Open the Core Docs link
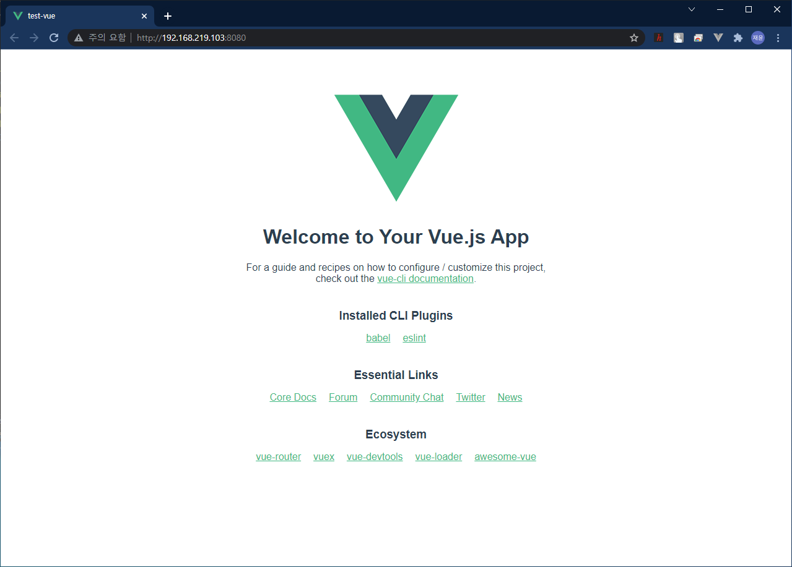The height and width of the screenshot is (567, 792). [293, 397]
